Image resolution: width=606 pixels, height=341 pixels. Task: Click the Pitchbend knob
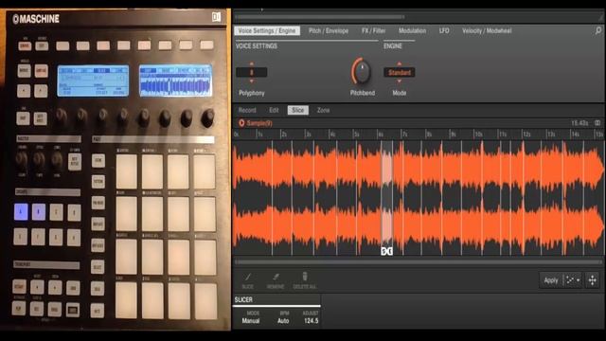pyautogui.click(x=362, y=72)
